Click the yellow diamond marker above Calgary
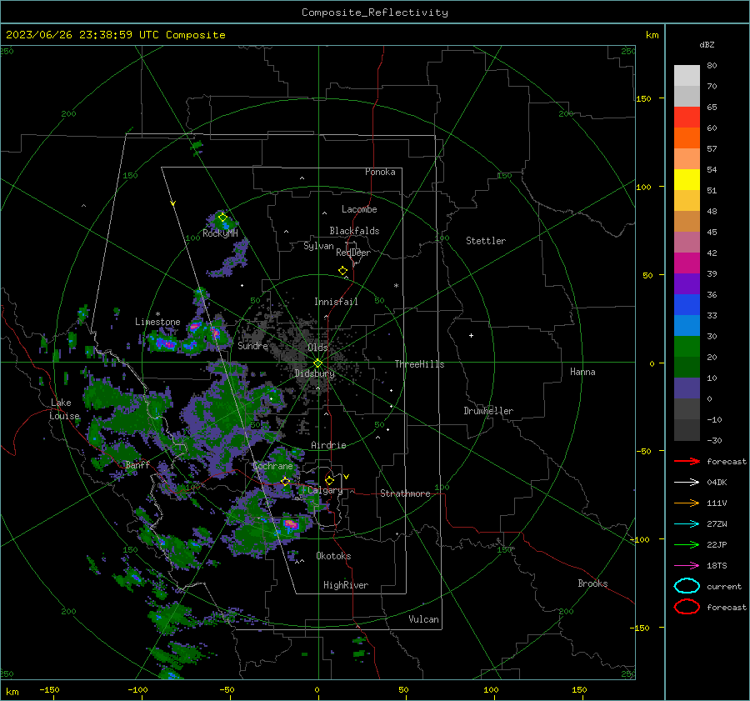750x701 pixels. (x=329, y=480)
